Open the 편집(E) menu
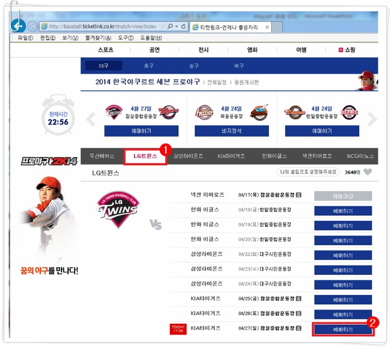 coord(47,38)
